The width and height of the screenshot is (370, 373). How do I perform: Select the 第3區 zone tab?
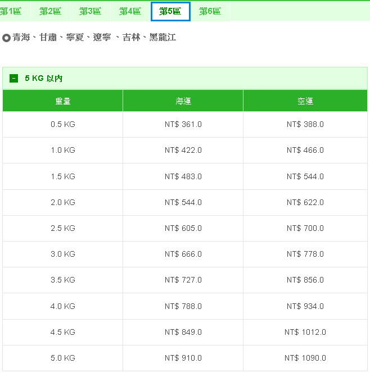90,11
